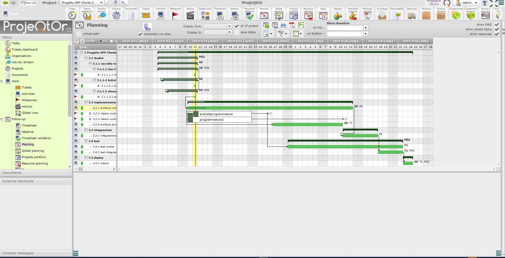Image resolution: width=505 pixels, height=258 pixels.
Task: Click the calculate planning gears icon
Action: (x=147, y=27)
